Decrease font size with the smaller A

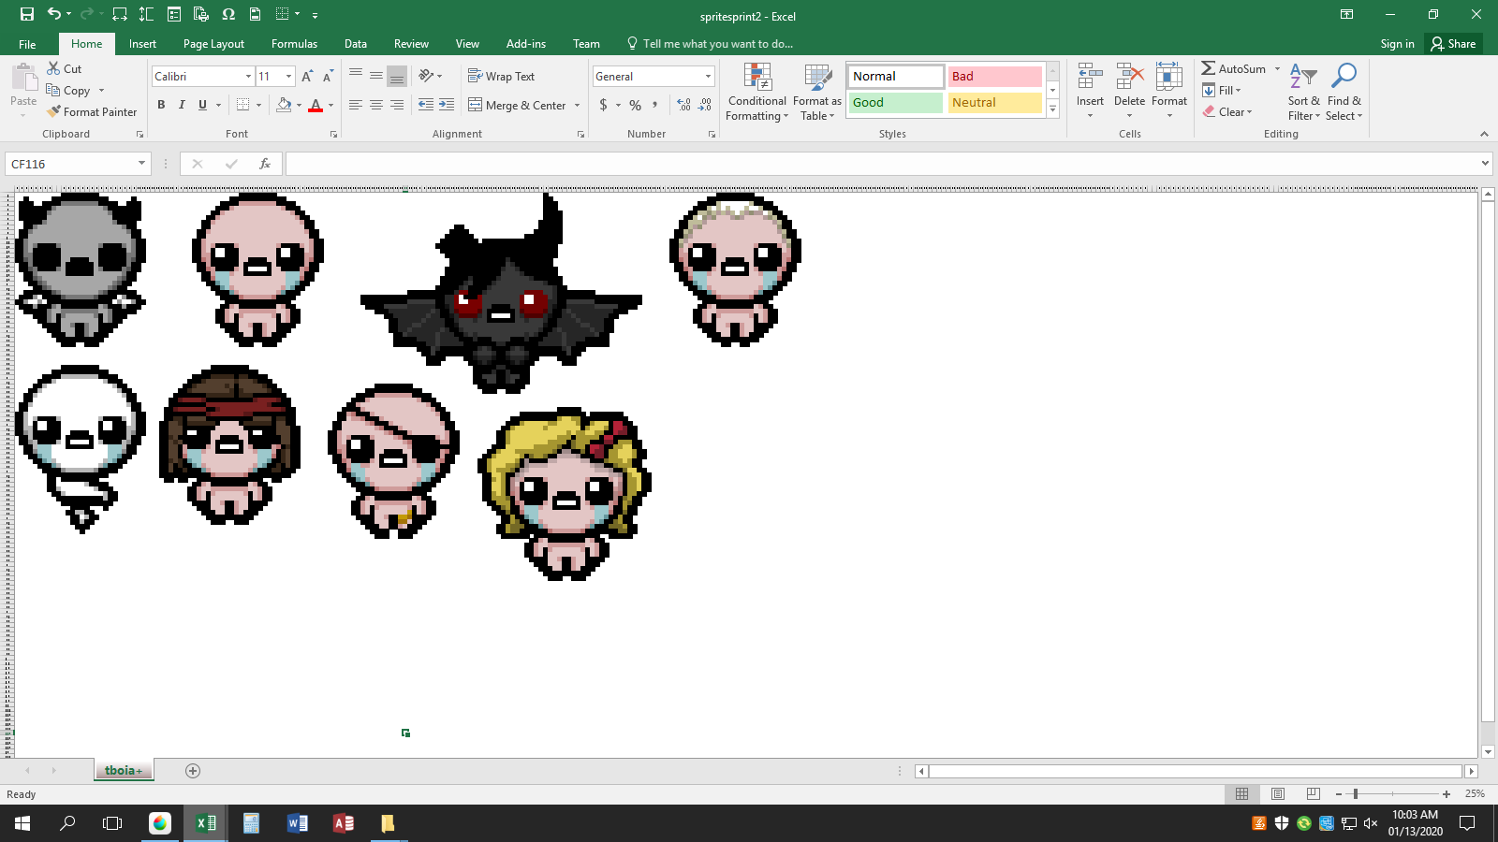pyautogui.click(x=328, y=77)
